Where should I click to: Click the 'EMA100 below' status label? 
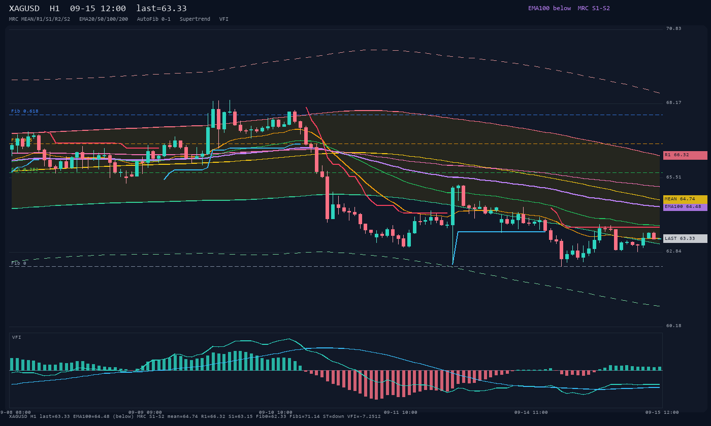[x=550, y=8]
